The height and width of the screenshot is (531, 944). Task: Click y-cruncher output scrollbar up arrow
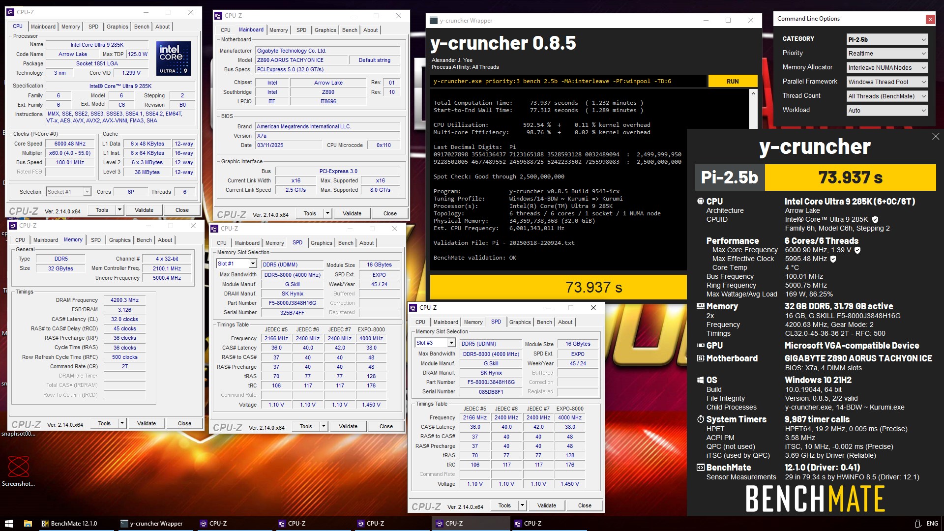[753, 93]
